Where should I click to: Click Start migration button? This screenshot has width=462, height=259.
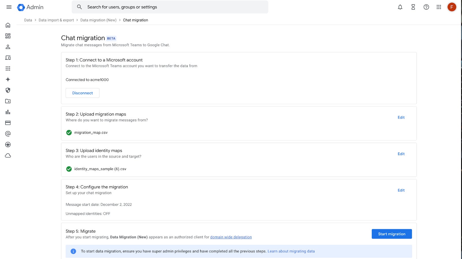[x=392, y=234]
